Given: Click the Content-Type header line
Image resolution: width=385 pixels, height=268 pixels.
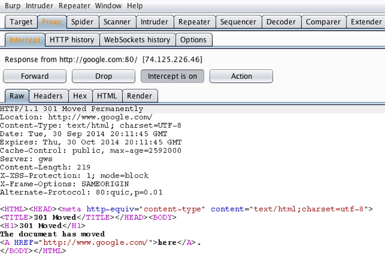Looking at the screenshot, I should coord(90,125).
